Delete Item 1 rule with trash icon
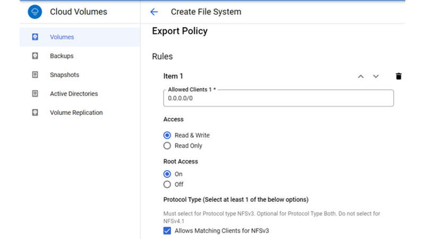This screenshot has width=425, height=239. pyautogui.click(x=398, y=76)
